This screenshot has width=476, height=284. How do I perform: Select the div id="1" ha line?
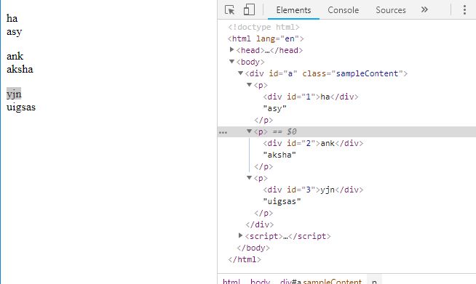(311, 97)
